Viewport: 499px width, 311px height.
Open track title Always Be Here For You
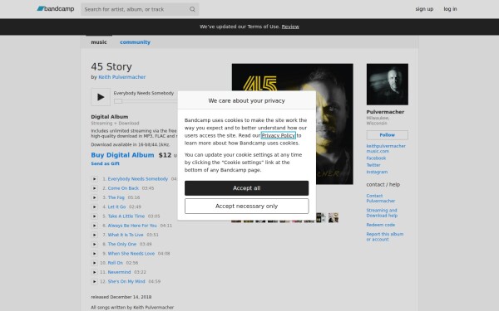click(132, 226)
